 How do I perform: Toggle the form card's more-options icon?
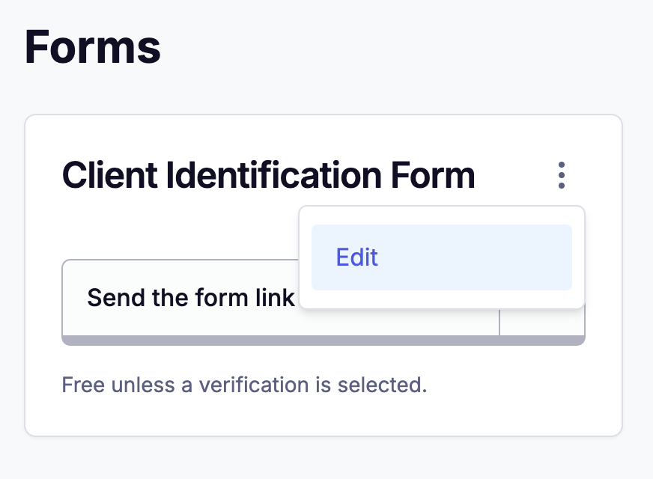point(561,176)
